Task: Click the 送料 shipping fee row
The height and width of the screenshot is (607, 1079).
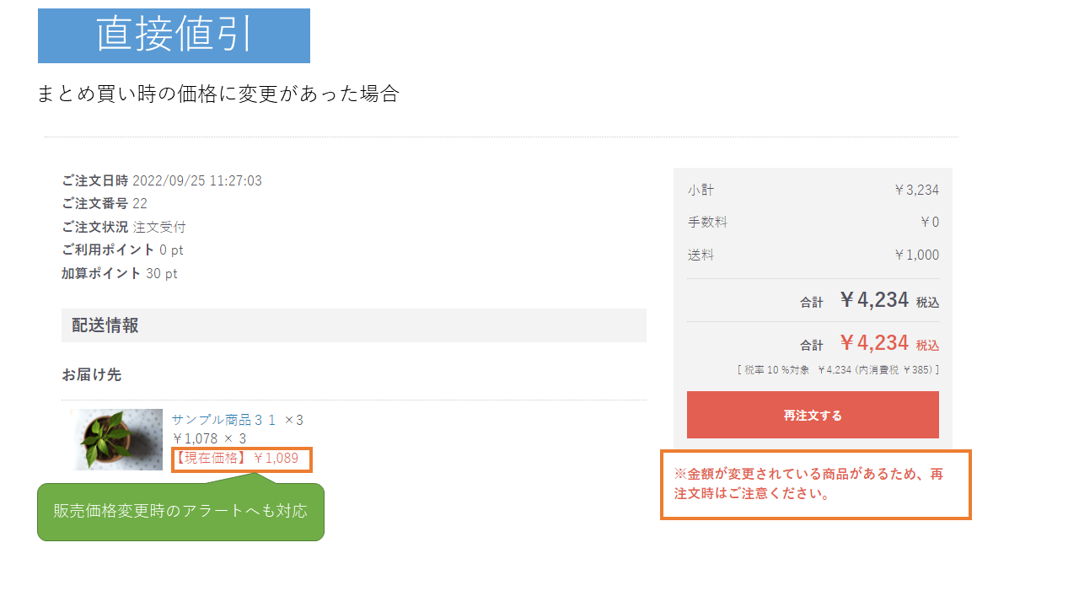Action: tap(813, 255)
